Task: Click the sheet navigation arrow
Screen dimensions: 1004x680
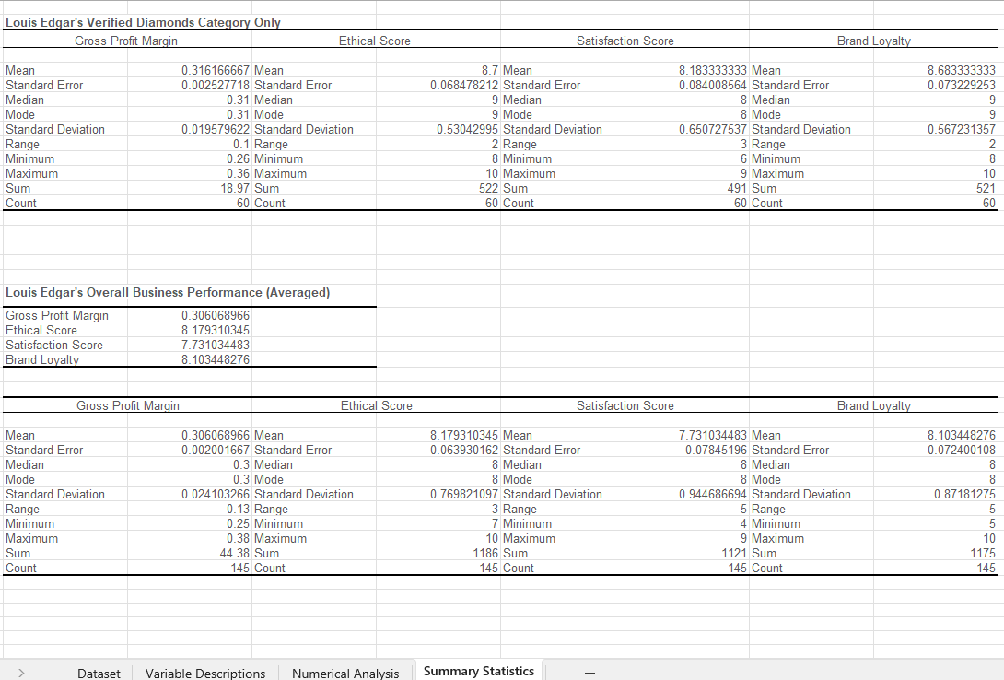Action: tap(20, 673)
